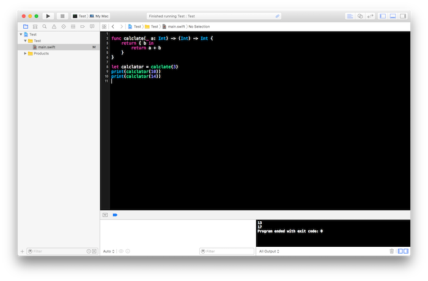Image resolution: width=428 pixels, height=281 pixels.
Task: Hide the debug area with toggle button
Action: (x=105, y=215)
